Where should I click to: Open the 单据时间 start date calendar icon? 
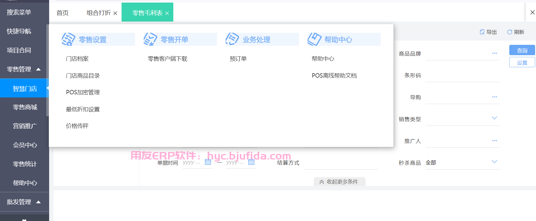(x=208, y=162)
